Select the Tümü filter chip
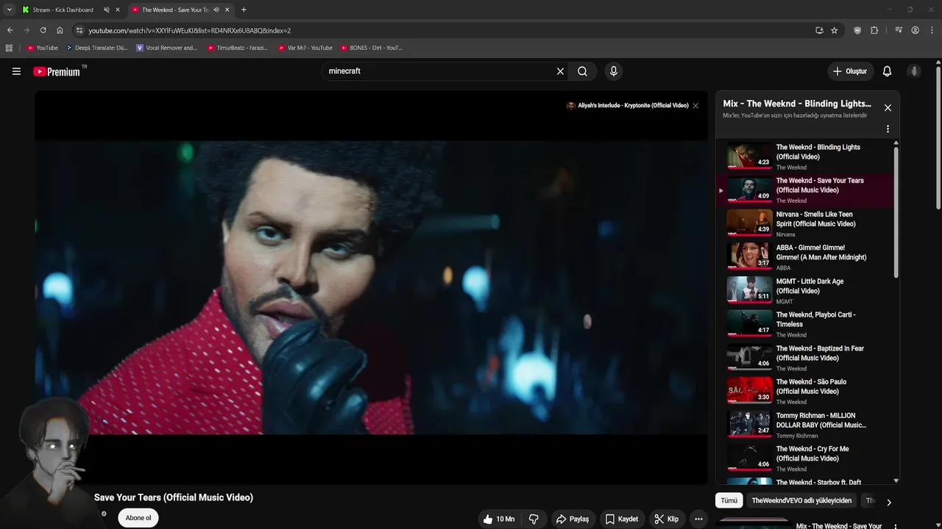The height and width of the screenshot is (529, 942). tap(729, 500)
